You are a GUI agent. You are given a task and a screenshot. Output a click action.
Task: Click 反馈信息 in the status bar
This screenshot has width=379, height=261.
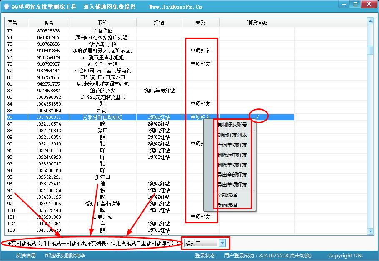pyautogui.click(x=26, y=256)
